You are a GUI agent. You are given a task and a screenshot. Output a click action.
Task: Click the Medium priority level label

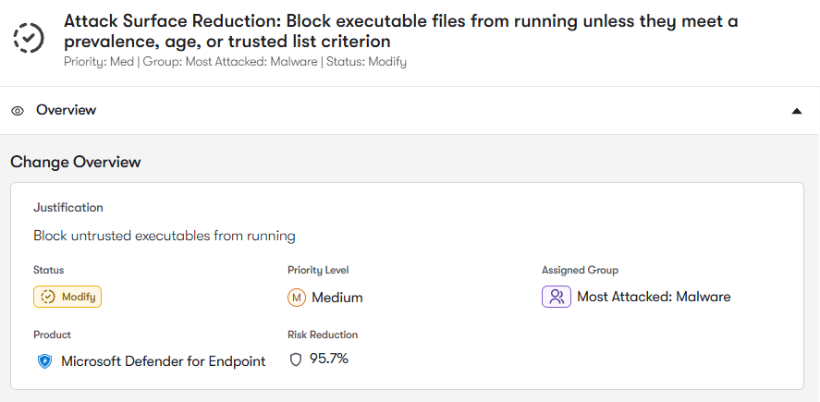[337, 298]
